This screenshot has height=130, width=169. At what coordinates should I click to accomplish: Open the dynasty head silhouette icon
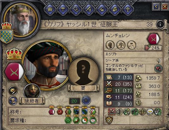(110, 45)
